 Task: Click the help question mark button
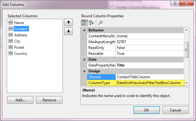(175, 3)
